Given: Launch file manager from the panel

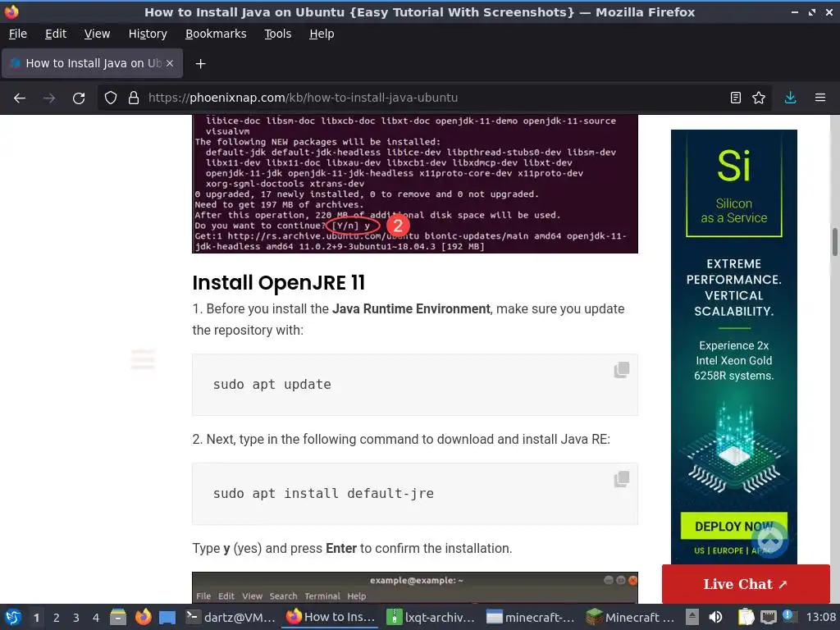Looking at the screenshot, I should pos(118,617).
